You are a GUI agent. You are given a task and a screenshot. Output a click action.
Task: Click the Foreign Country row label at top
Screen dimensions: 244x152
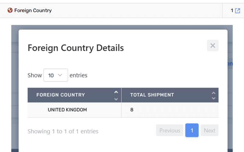pos(33,10)
